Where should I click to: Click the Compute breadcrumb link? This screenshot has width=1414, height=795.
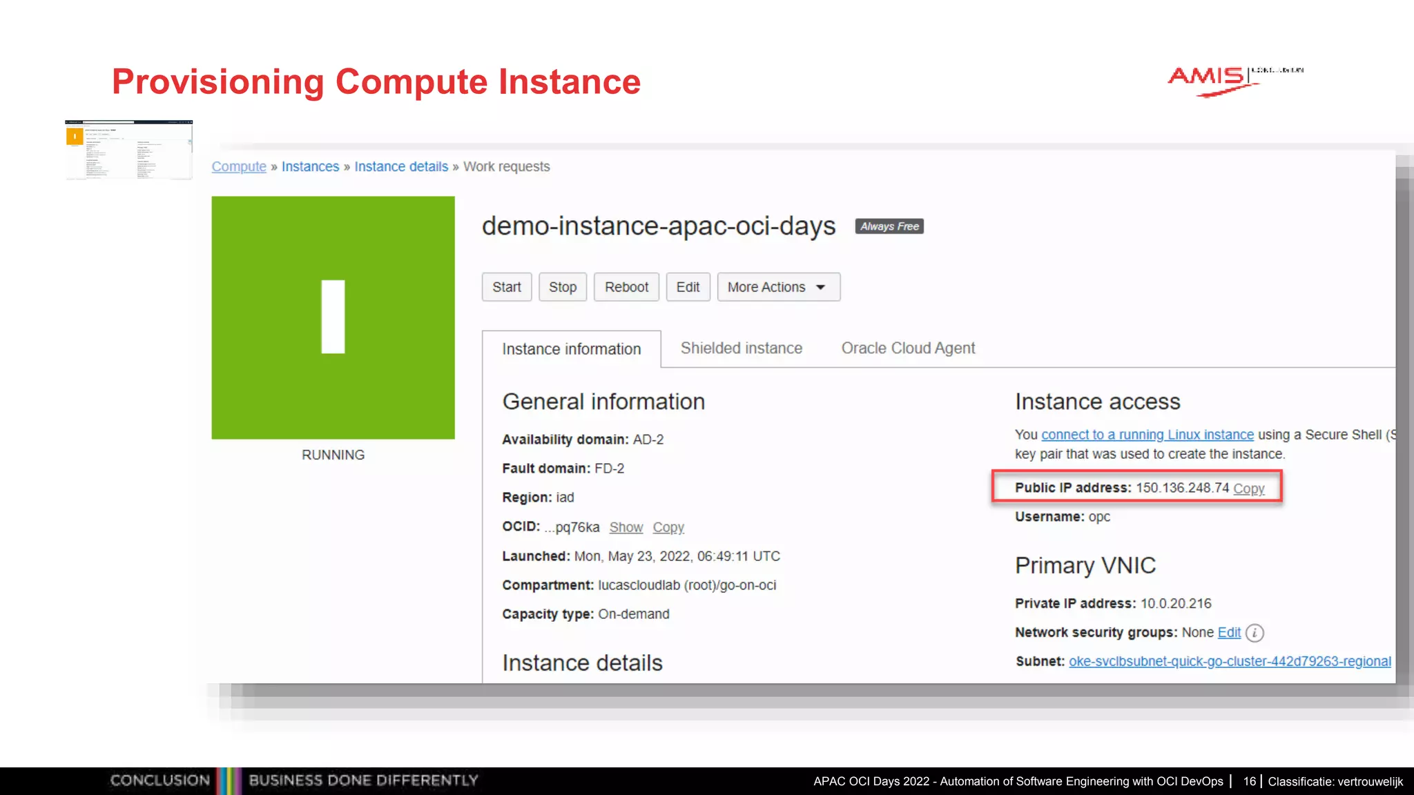click(x=239, y=166)
